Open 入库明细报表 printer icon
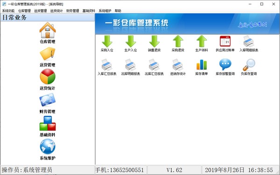The width and height of the screenshot is (280, 175). (x=249, y=41)
